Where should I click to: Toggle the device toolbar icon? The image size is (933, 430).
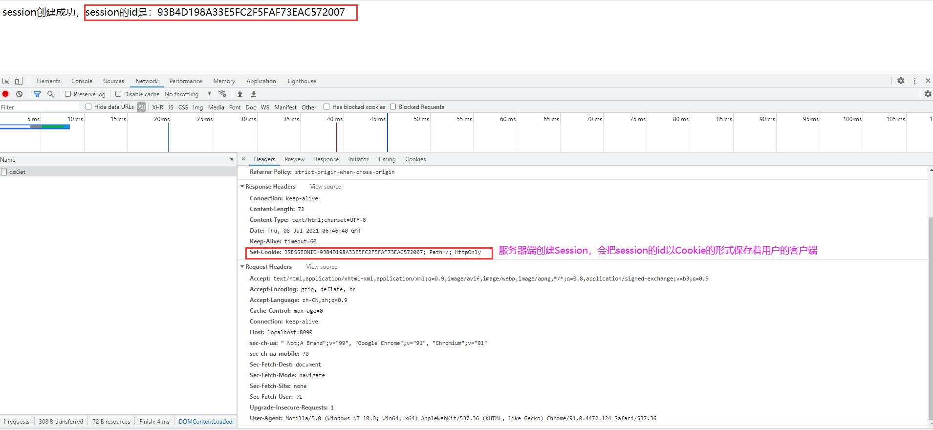(19, 81)
